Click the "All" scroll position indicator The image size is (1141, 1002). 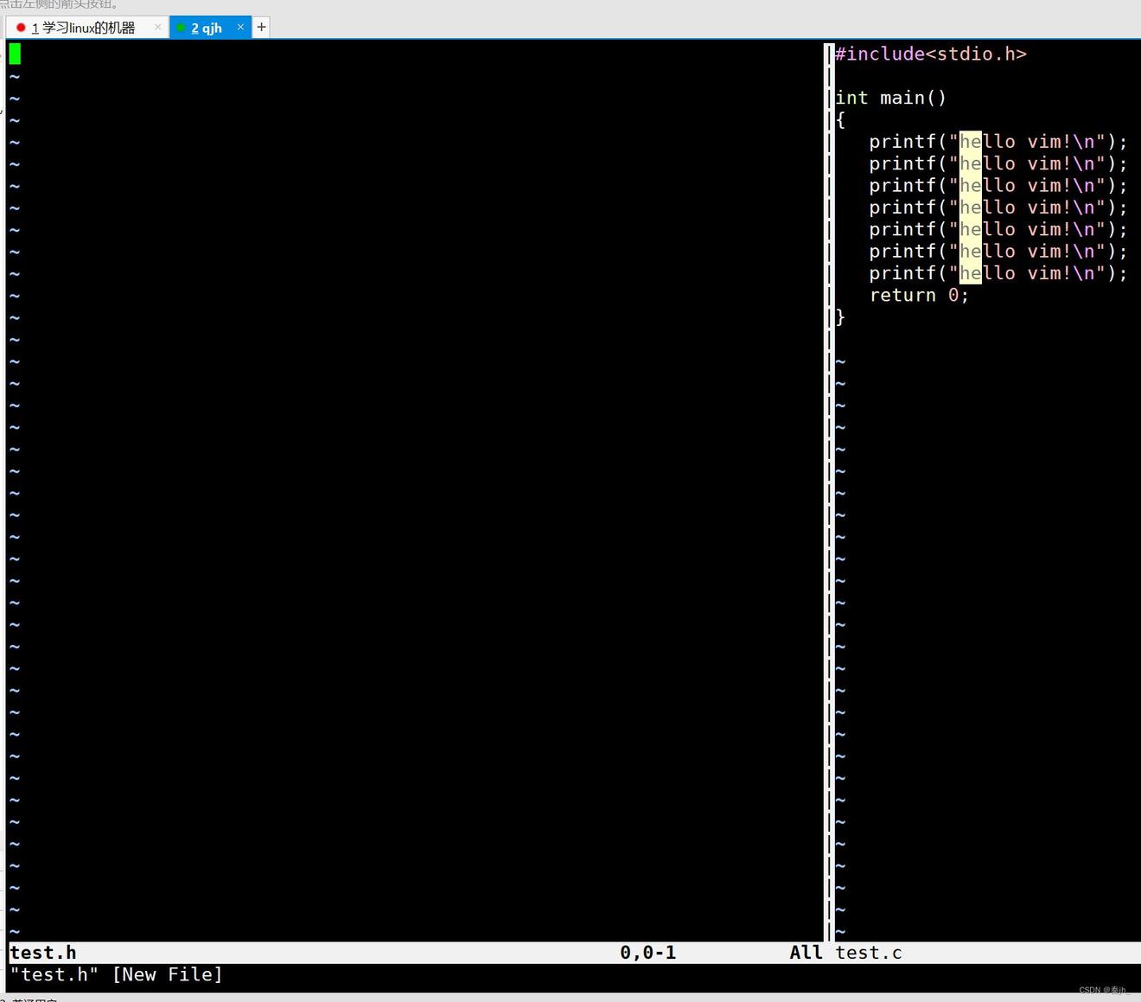pos(805,953)
